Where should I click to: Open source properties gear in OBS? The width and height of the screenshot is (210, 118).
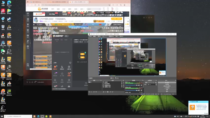(108, 92)
